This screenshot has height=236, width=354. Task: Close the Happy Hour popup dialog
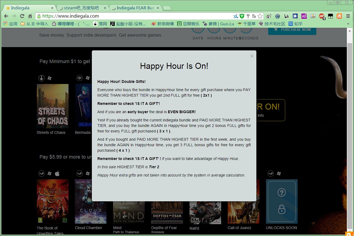click(252, 56)
